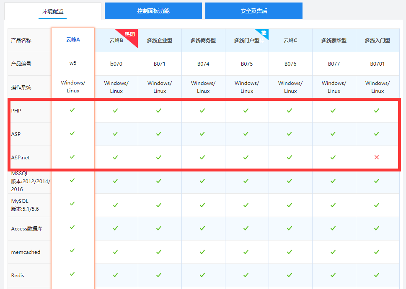The width and height of the screenshot is (406, 289).
Task: Click product code B076 cell
Action: point(290,64)
